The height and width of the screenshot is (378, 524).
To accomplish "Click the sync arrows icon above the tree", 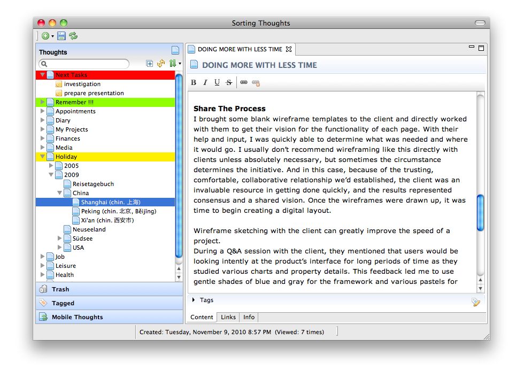I will click(x=161, y=63).
